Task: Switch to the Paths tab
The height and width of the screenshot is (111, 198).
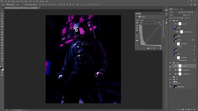Action: click(182, 9)
